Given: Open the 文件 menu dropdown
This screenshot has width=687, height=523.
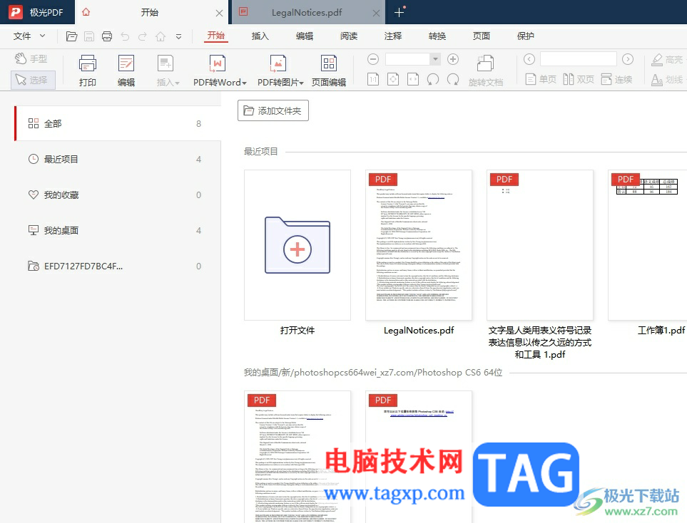Looking at the screenshot, I should [x=29, y=36].
